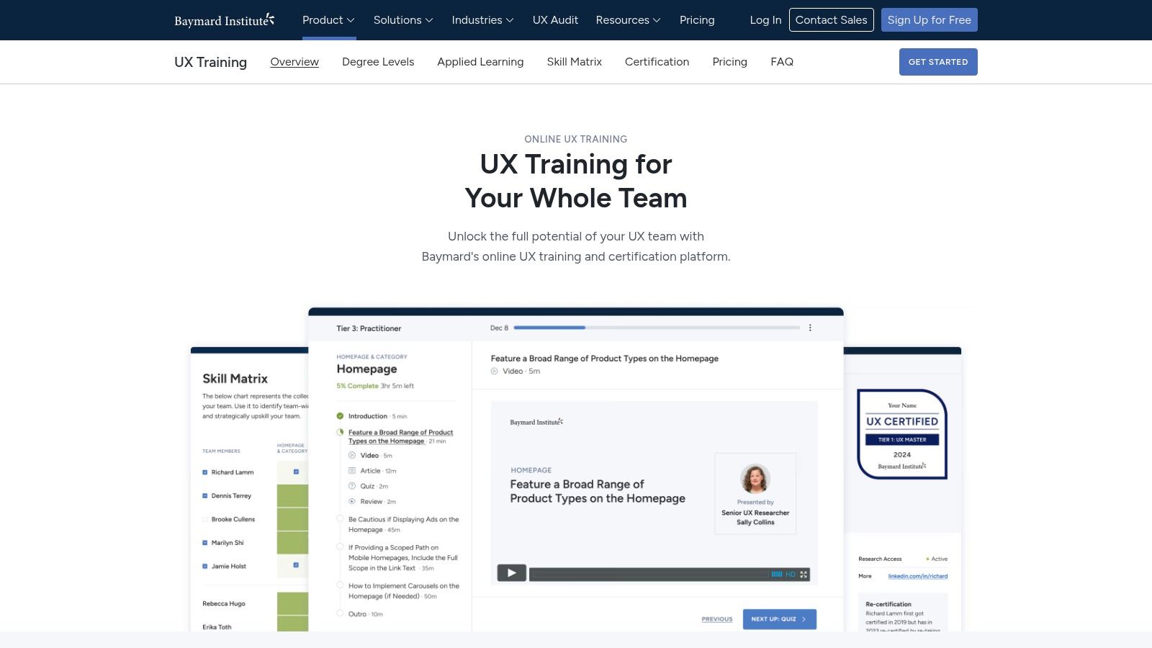Open Pricing in the top navigation bar
This screenshot has width=1152, height=648.
click(x=697, y=20)
